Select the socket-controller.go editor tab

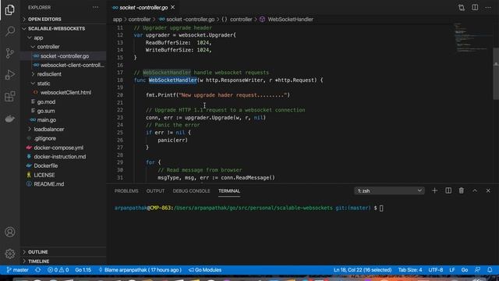coord(143,7)
